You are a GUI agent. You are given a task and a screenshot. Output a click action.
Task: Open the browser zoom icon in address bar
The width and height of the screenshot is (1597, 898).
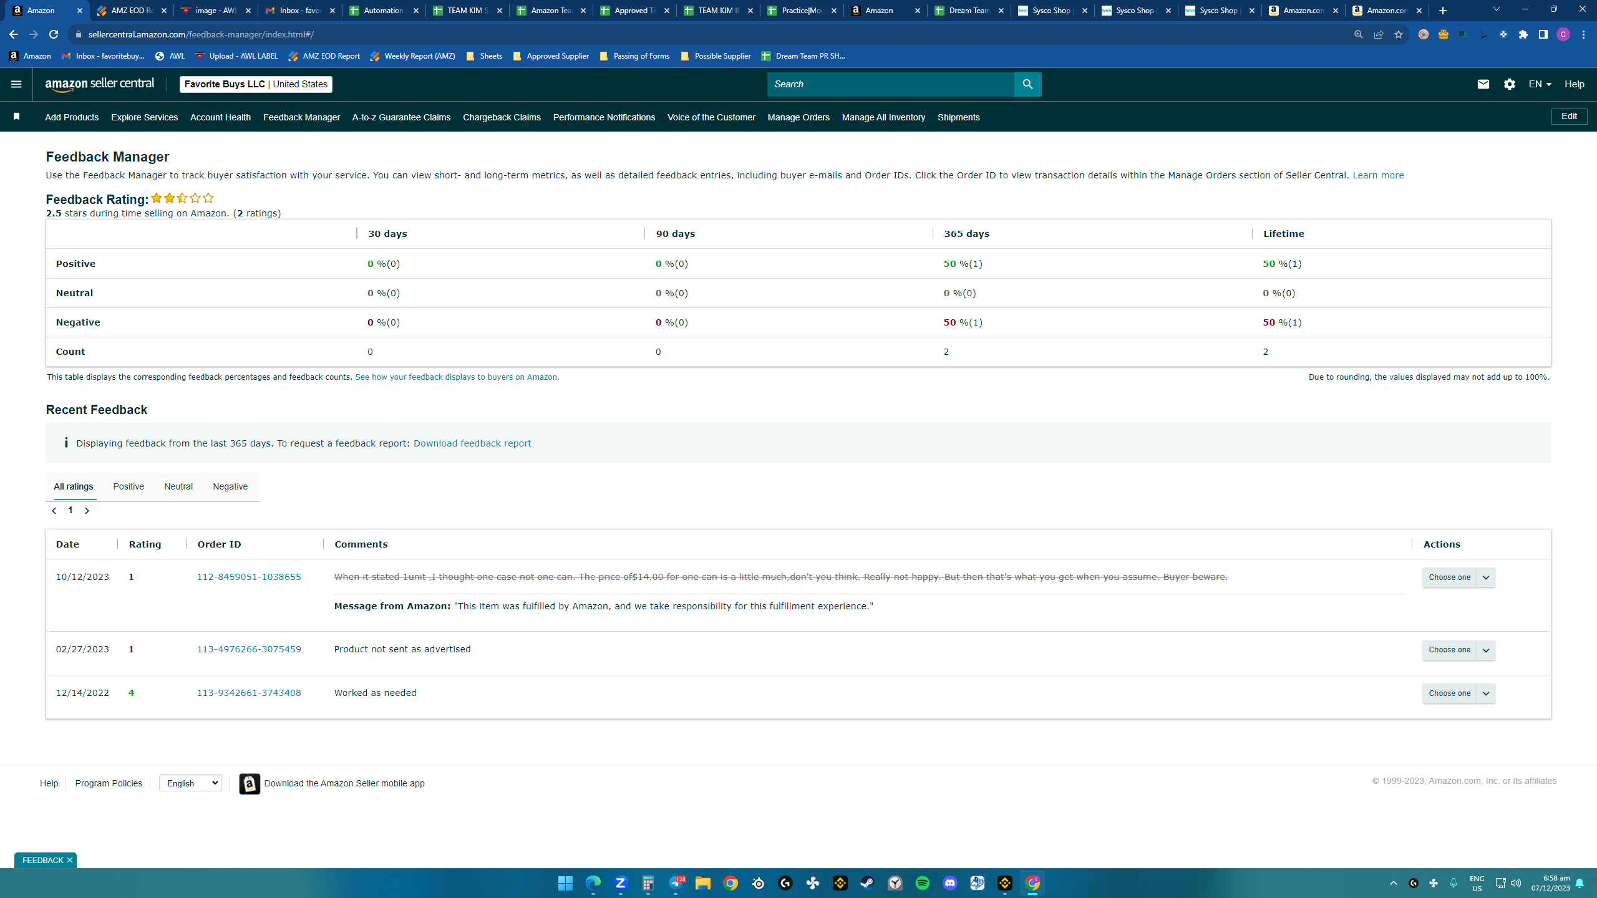[1358, 34]
